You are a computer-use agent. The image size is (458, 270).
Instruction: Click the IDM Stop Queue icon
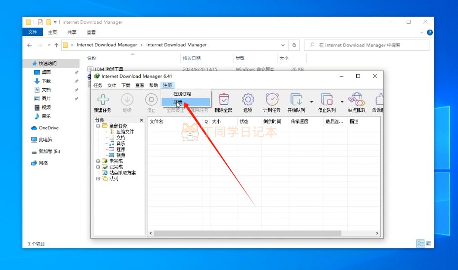(x=327, y=100)
